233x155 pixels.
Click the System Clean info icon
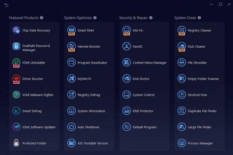(200, 18)
